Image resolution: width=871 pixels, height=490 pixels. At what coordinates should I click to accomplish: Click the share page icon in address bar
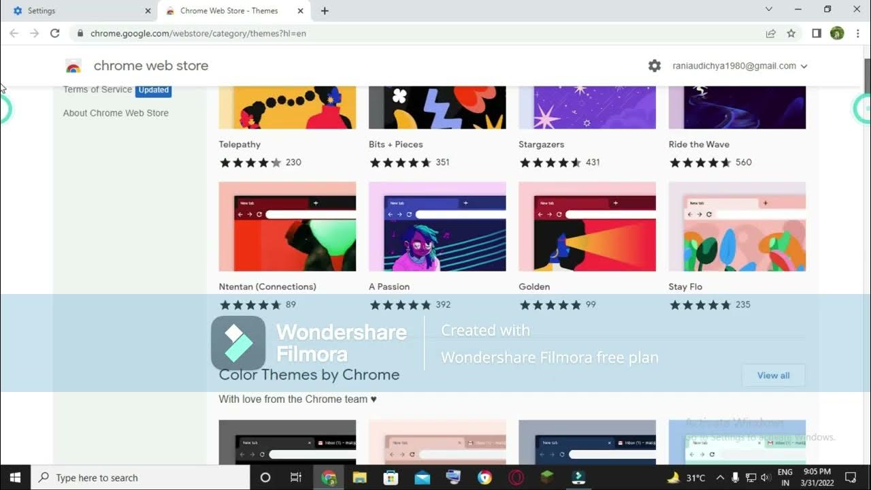[x=771, y=33]
